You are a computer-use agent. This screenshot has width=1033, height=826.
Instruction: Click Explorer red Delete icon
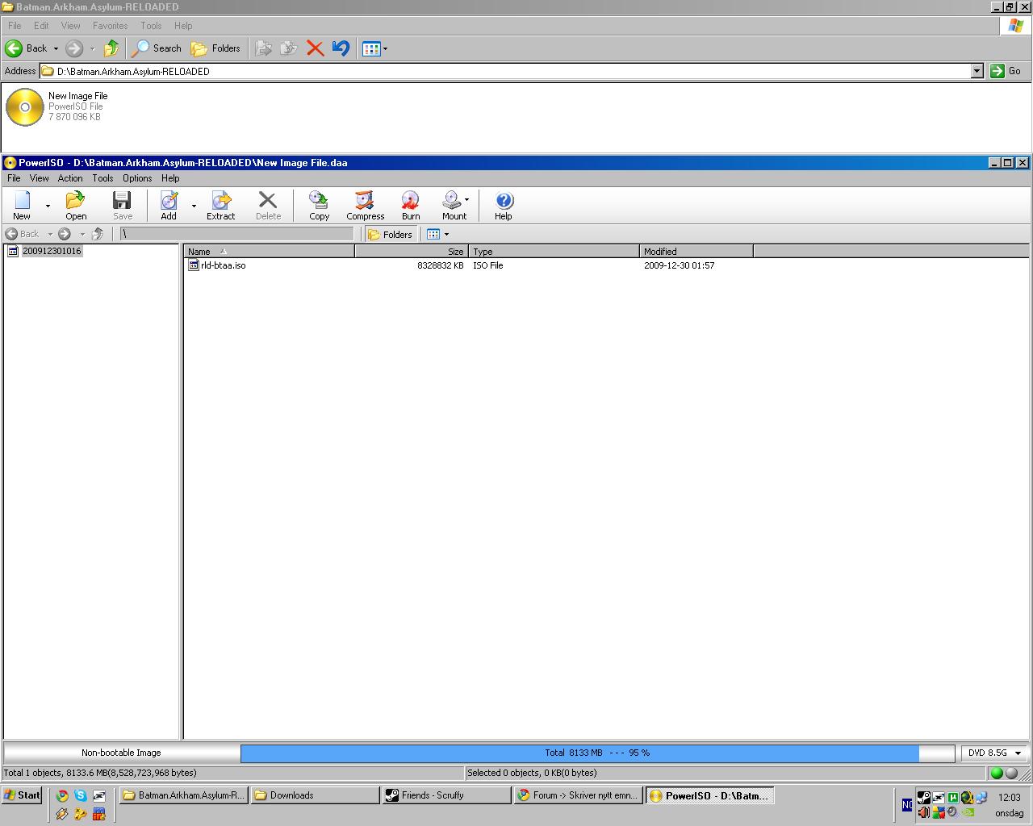[315, 48]
